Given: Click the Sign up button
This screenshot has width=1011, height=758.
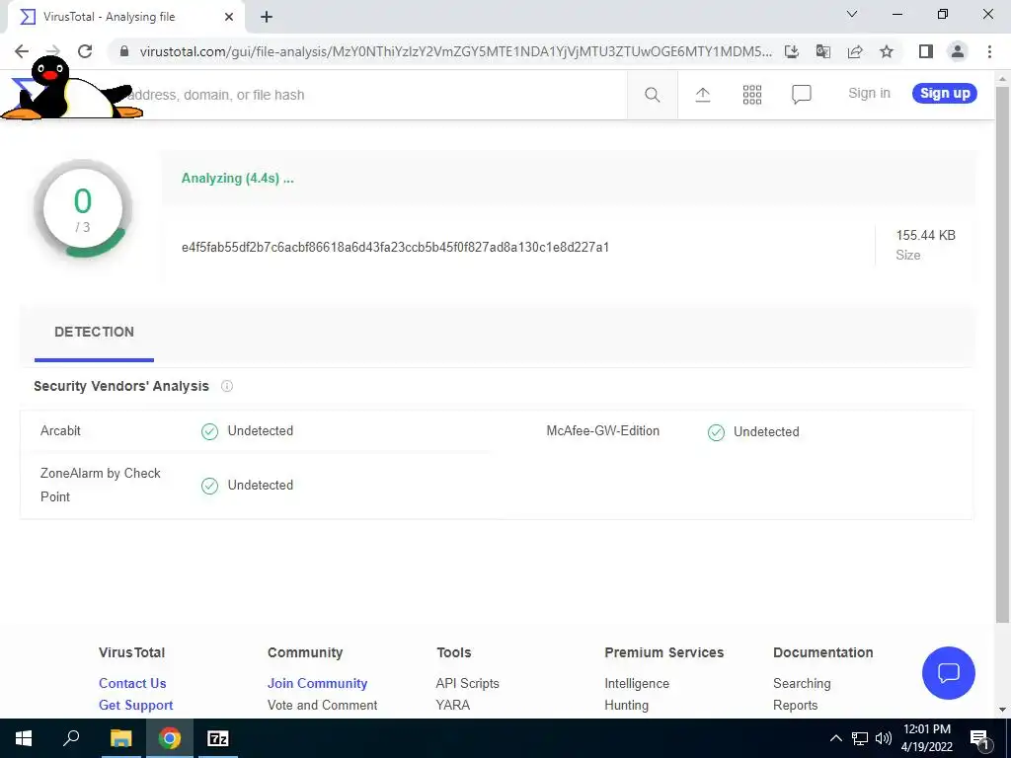Looking at the screenshot, I should click(x=945, y=94).
